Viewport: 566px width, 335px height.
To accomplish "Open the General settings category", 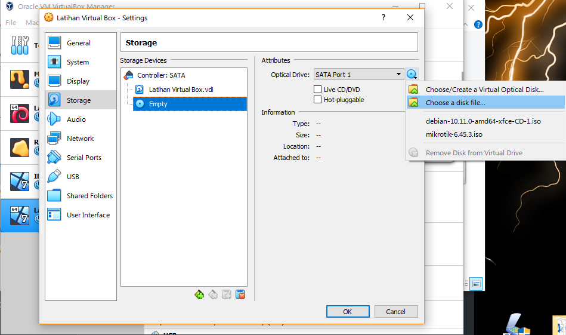I will pyautogui.click(x=78, y=43).
